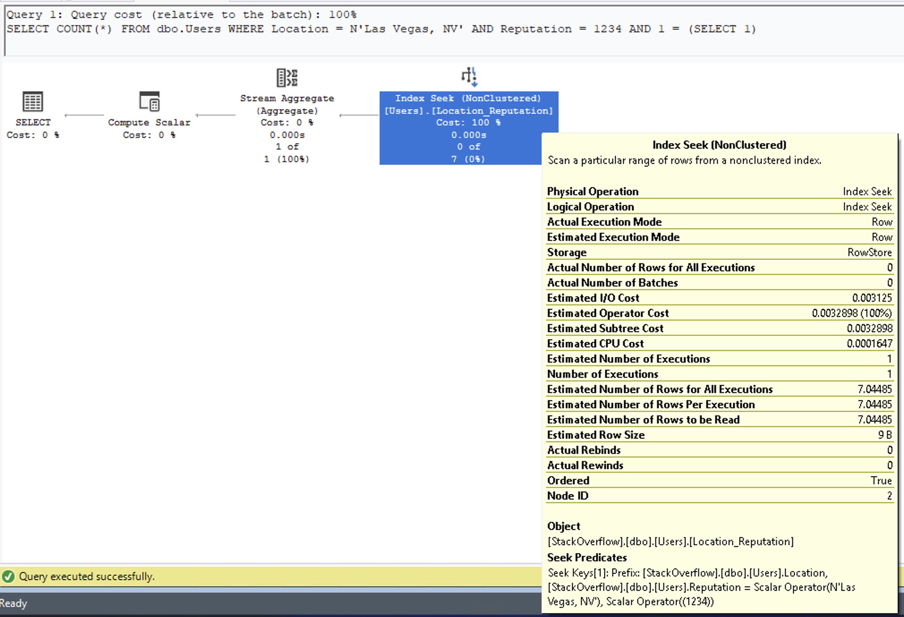Click the Stream Aggregate operator icon
The height and width of the screenshot is (617, 904).
pyautogui.click(x=287, y=77)
